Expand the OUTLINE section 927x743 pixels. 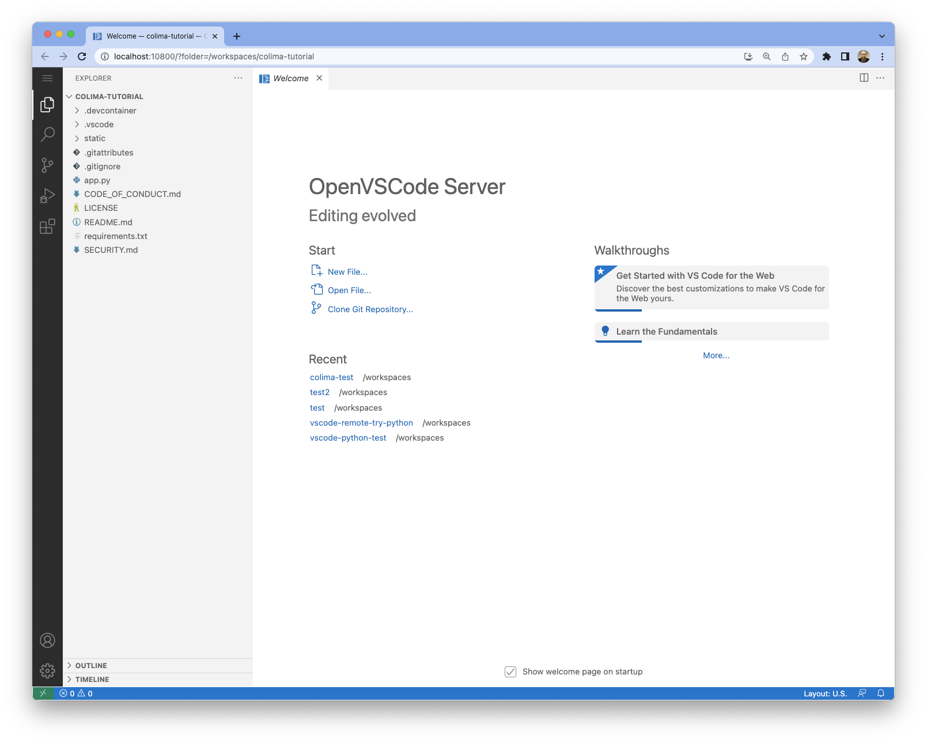pyautogui.click(x=90, y=665)
